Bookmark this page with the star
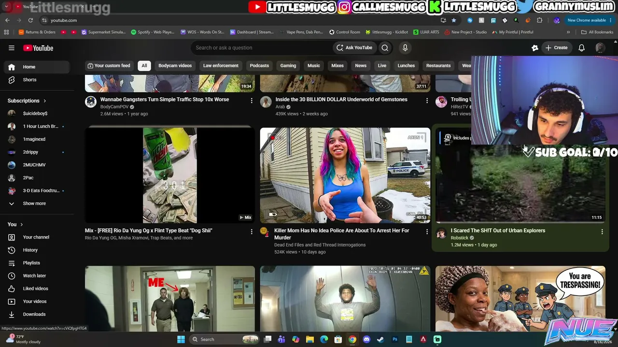The image size is (618, 347). point(454,20)
